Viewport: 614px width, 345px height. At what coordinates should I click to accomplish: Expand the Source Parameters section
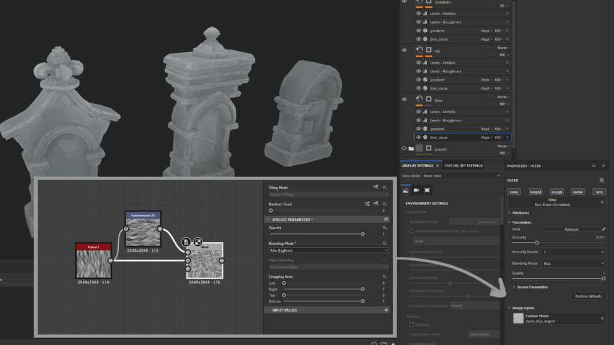(x=531, y=287)
